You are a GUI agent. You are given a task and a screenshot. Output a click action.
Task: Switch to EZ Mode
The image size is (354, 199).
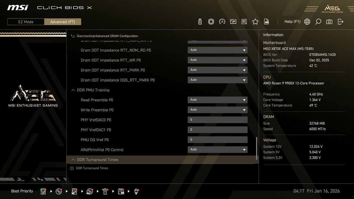26,22
